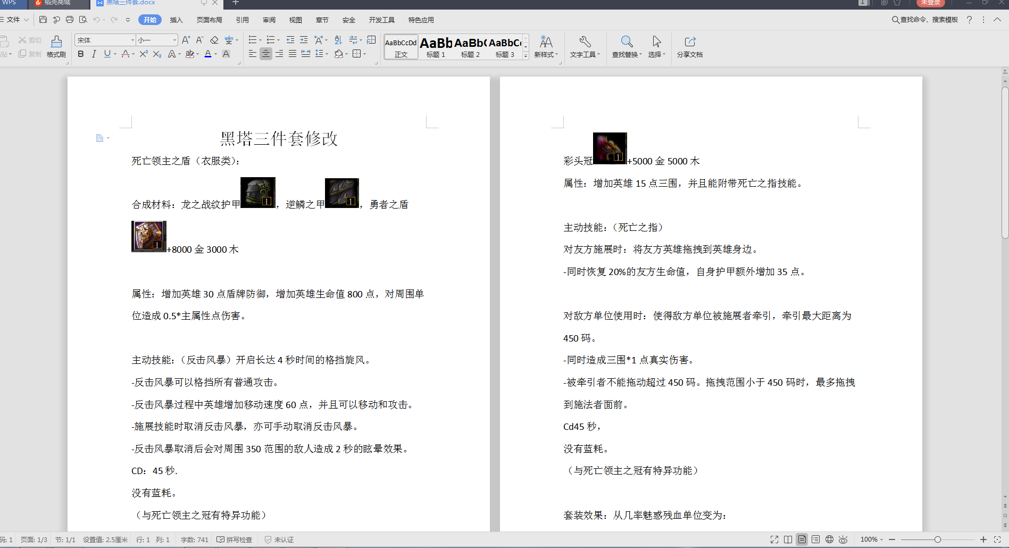Viewport: 1009px width, 548px height.
Task: Click the font color A swatch
Action: (208, 54)
